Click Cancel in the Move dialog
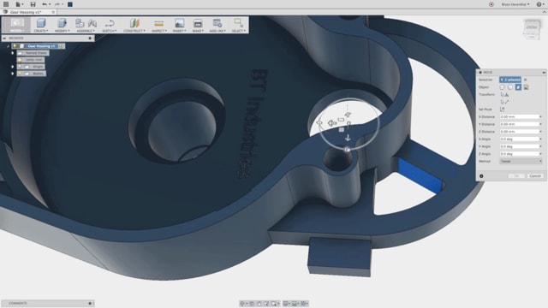The height and width of the screenshot is (308, 548). click(535, 175)
